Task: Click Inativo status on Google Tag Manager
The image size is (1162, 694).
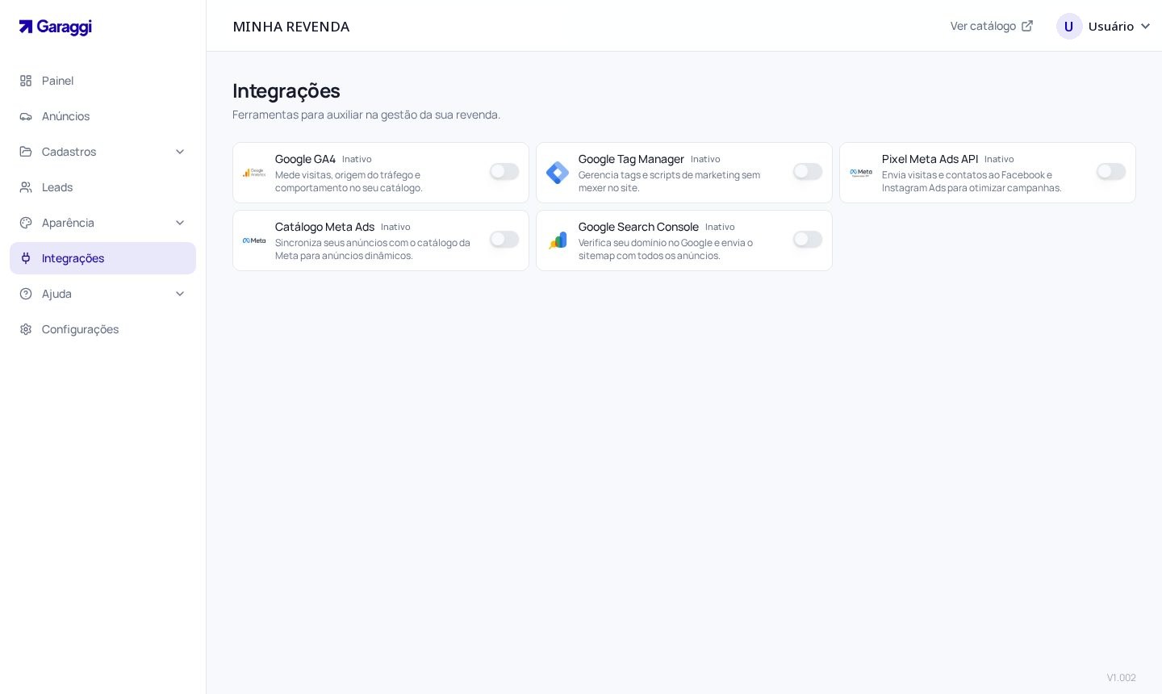Action: [x=705, y=159]
